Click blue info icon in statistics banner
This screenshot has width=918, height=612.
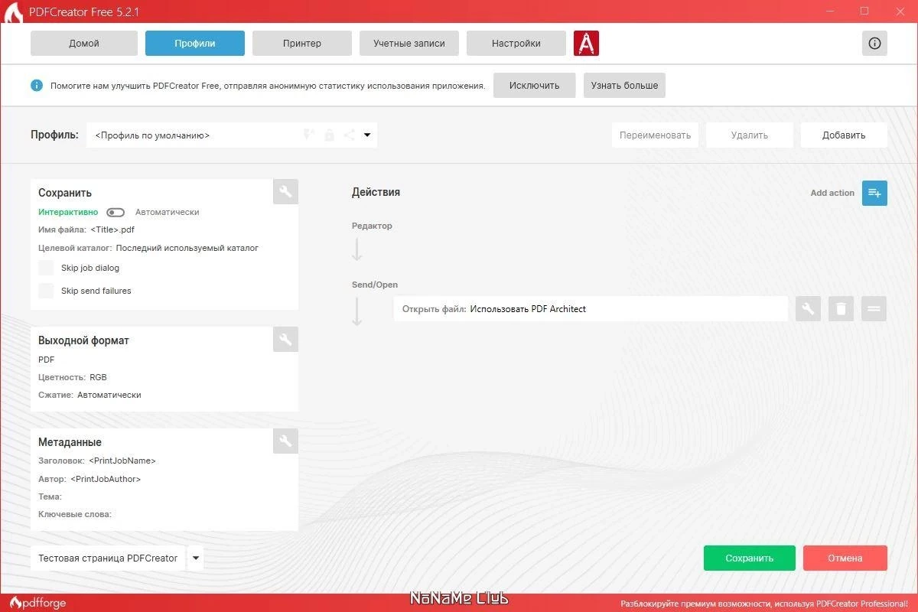point(37,86)
